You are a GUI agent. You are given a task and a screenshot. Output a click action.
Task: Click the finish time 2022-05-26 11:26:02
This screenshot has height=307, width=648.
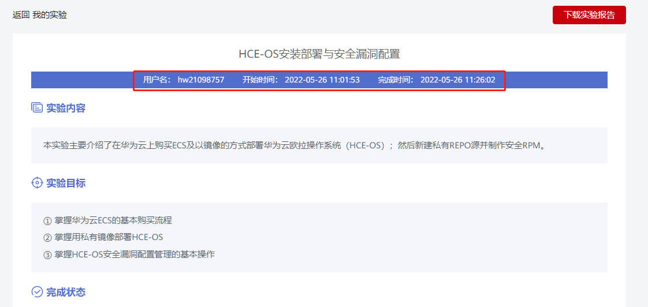click(458, 80)
